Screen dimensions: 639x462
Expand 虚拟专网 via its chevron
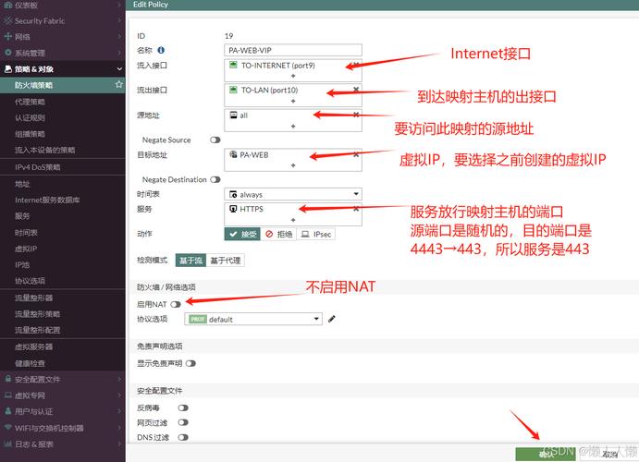point(119,395)
